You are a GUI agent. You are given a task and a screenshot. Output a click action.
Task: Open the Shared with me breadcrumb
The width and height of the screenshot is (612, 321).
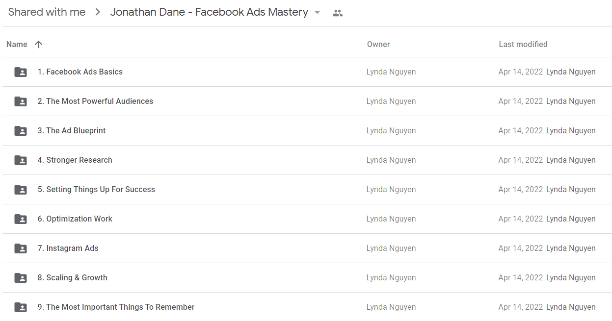coord(47,12)
